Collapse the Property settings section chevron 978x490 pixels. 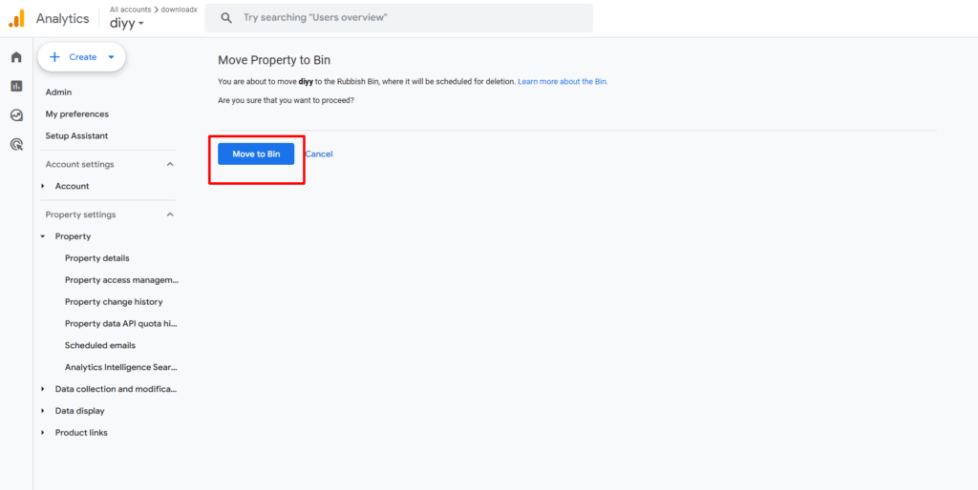click(x=170, y=214)
